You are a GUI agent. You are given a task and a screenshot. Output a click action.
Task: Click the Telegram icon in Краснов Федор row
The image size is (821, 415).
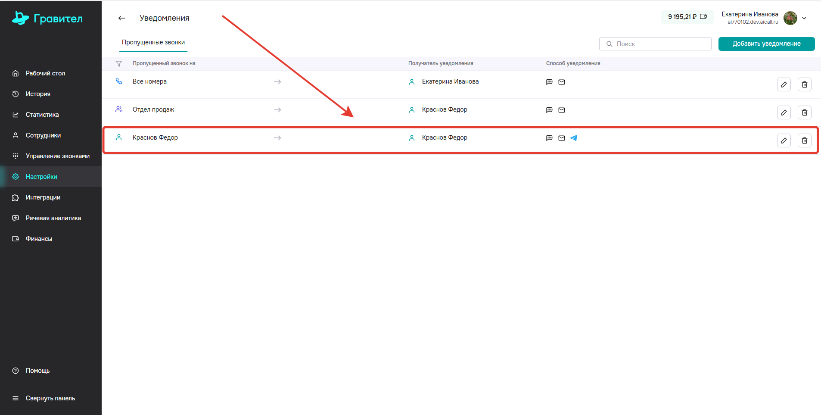(574, 138)
